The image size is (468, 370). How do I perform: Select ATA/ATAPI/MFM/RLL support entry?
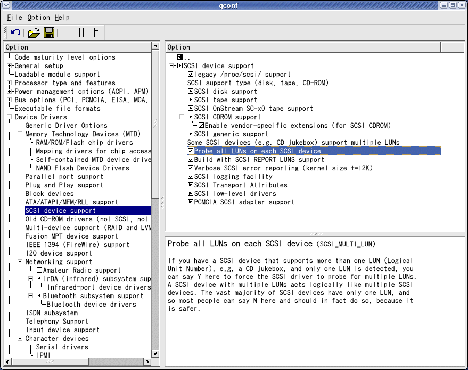72,202
